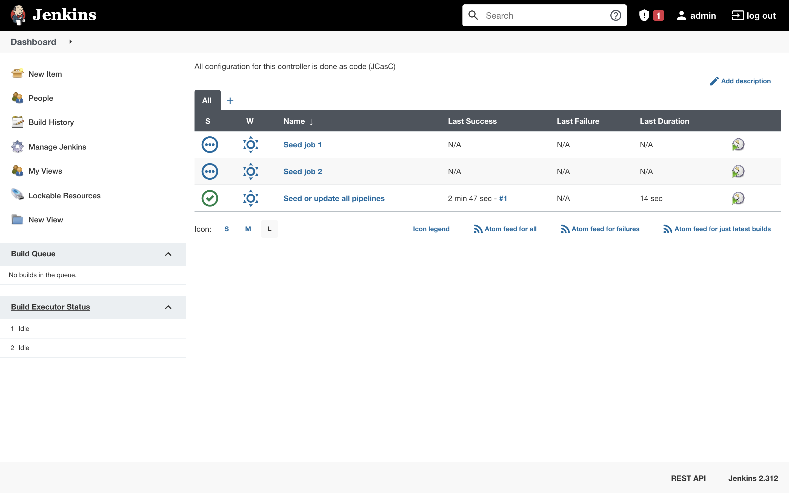Sort by Last Failure column header

pyautogui.click(x=578, y=121)
